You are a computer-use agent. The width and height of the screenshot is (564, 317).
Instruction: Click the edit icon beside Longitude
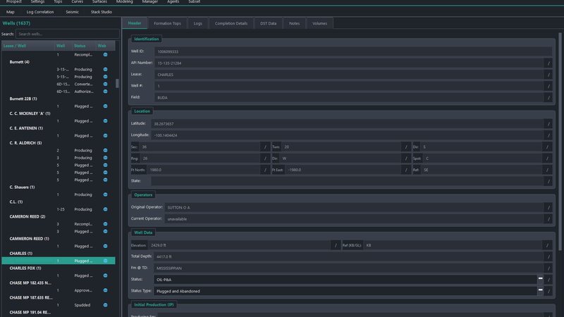click(548, 135)
